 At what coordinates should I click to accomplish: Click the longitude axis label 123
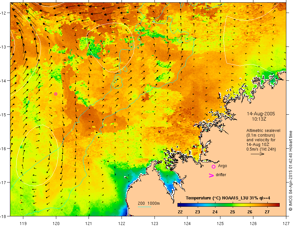[x=154, y=223]
